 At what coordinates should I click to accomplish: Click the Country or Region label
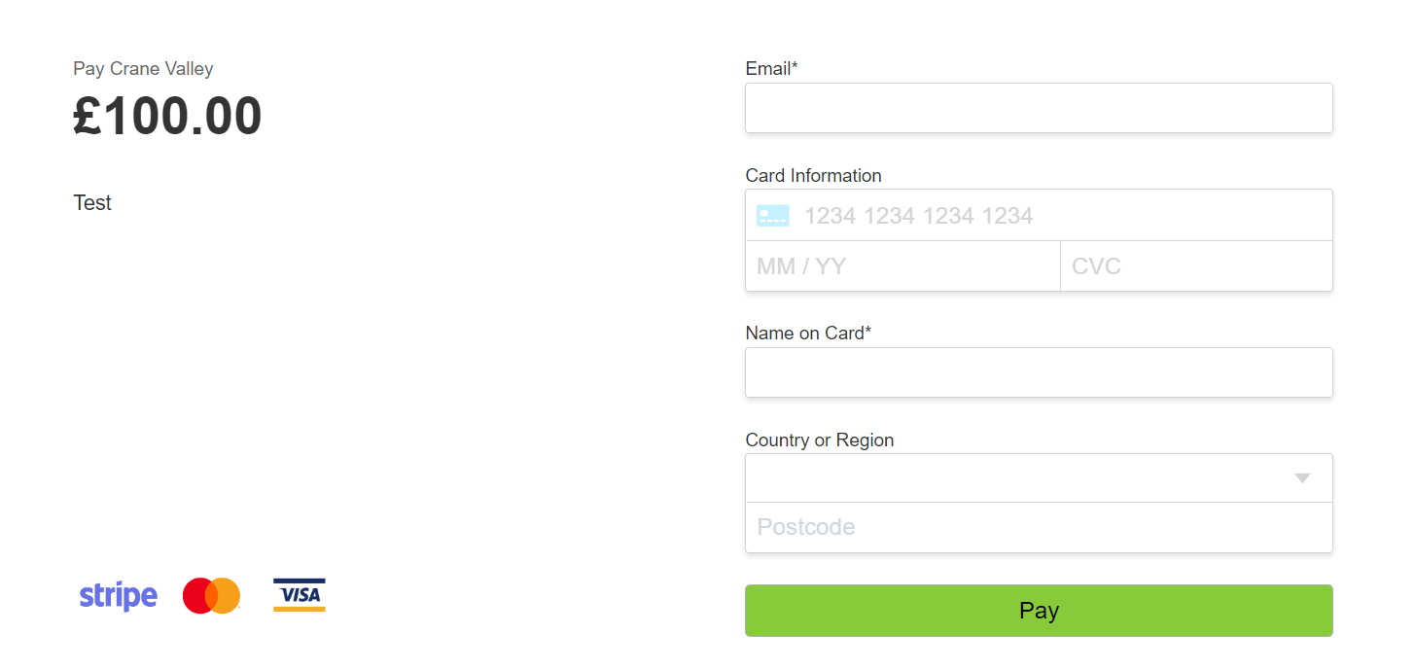pos(819,440)
